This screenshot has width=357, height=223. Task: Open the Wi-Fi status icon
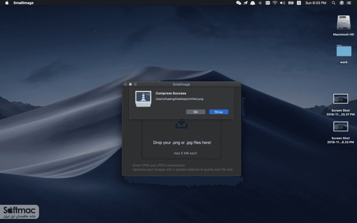pos(275,3)
